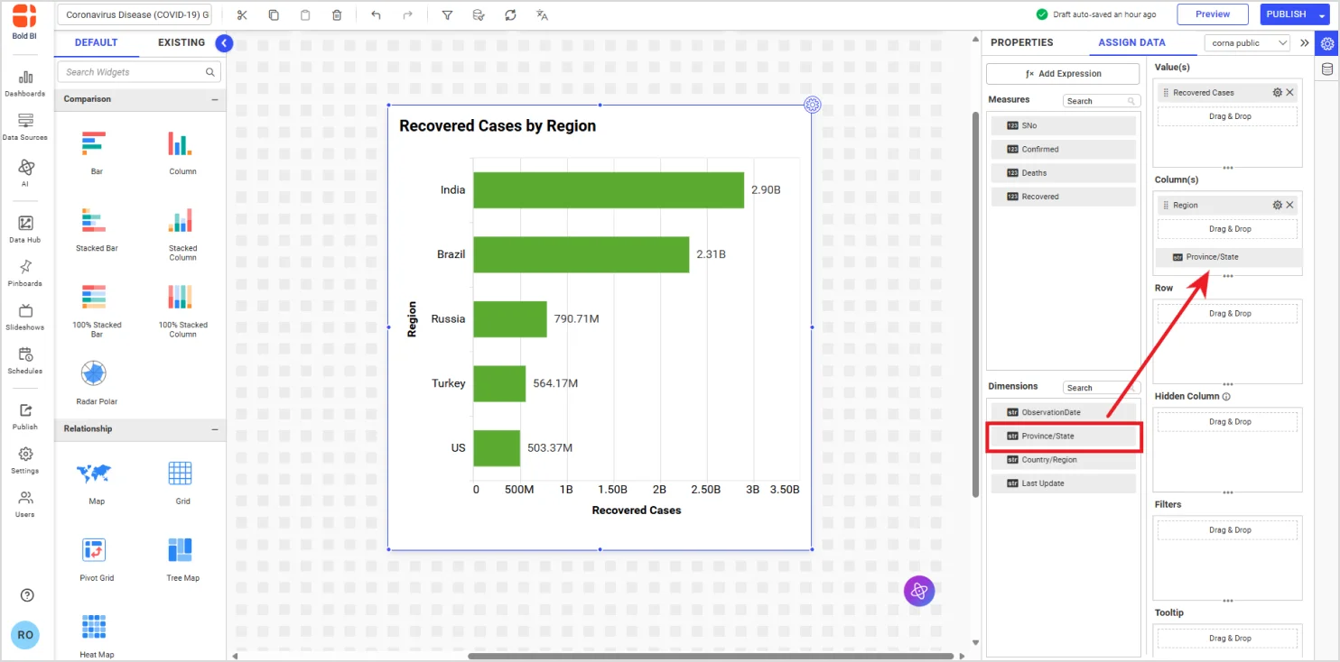Go to the ASSIGN DATA tab

(x=1131, y=42)
